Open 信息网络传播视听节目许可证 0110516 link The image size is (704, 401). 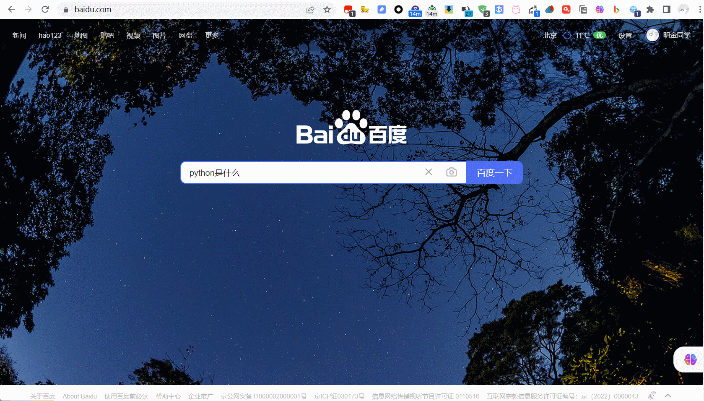[x=426, y=396]
